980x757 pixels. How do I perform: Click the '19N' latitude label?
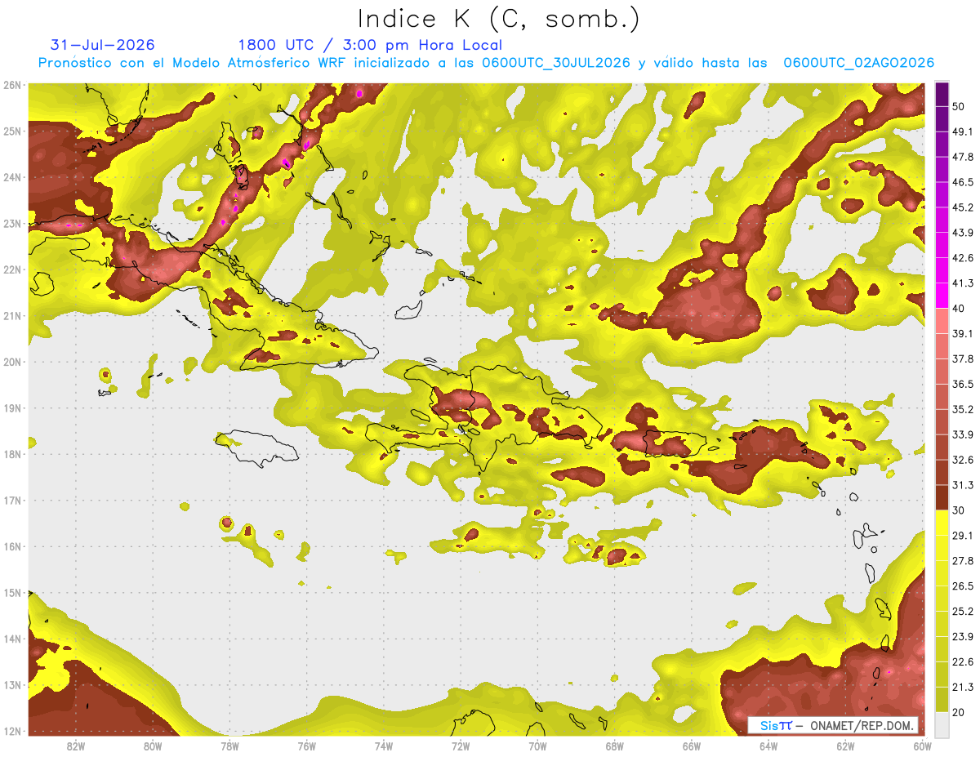[12, 407]
